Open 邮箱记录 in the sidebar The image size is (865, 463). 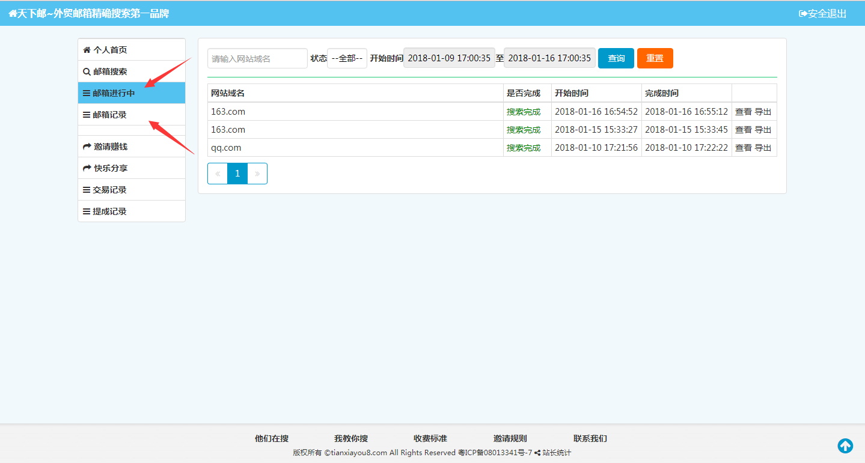pos(132,115)
